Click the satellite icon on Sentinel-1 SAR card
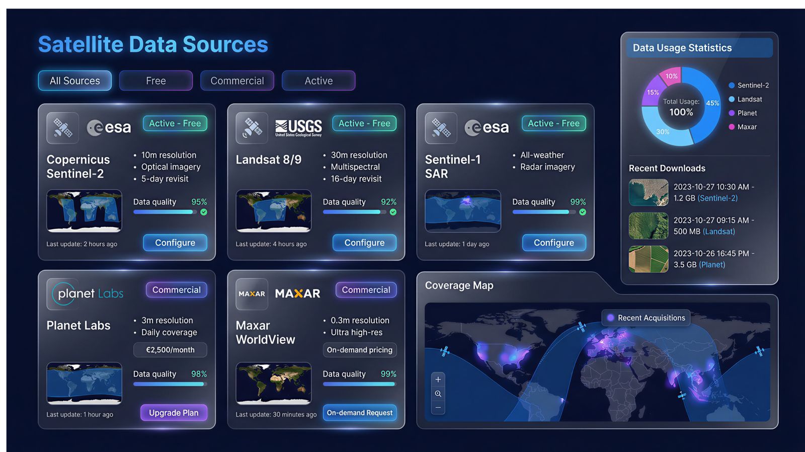The width and height of the screenshot is (805, 452). pyautogui.click(x=441, y=128)
